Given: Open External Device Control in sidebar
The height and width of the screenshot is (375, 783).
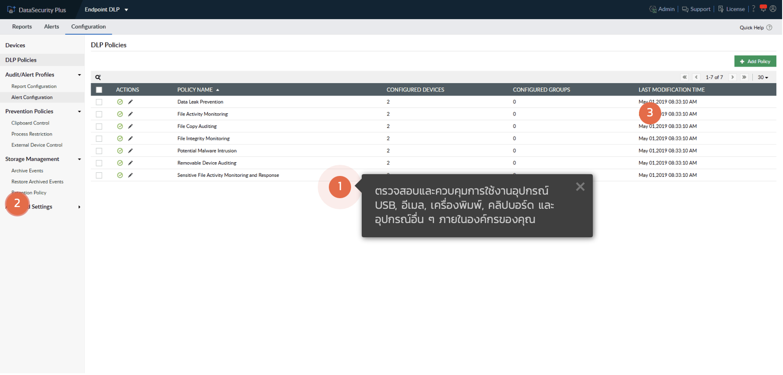Looking at the screenshot, I should click(x=37, y=145).
